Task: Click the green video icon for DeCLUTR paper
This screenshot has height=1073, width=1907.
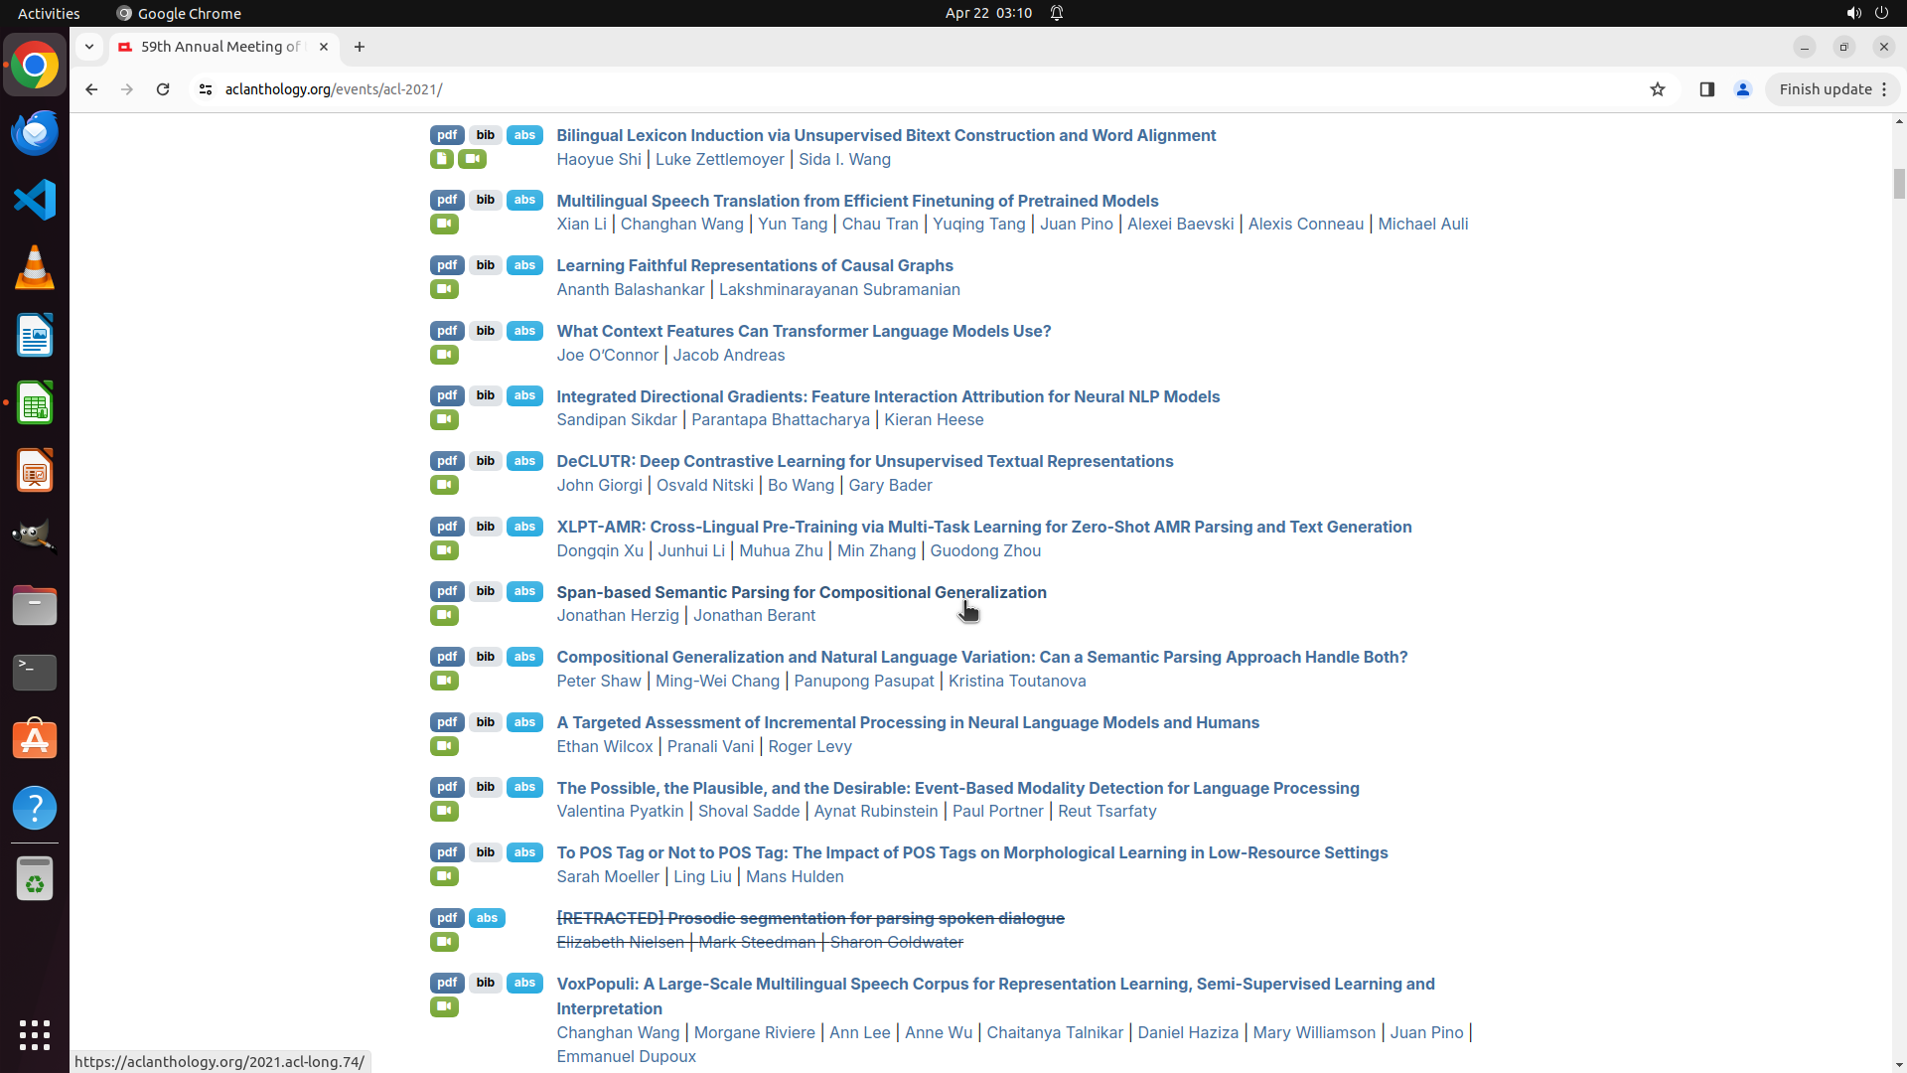Action: pyautogui.click(x=444, y=485)
